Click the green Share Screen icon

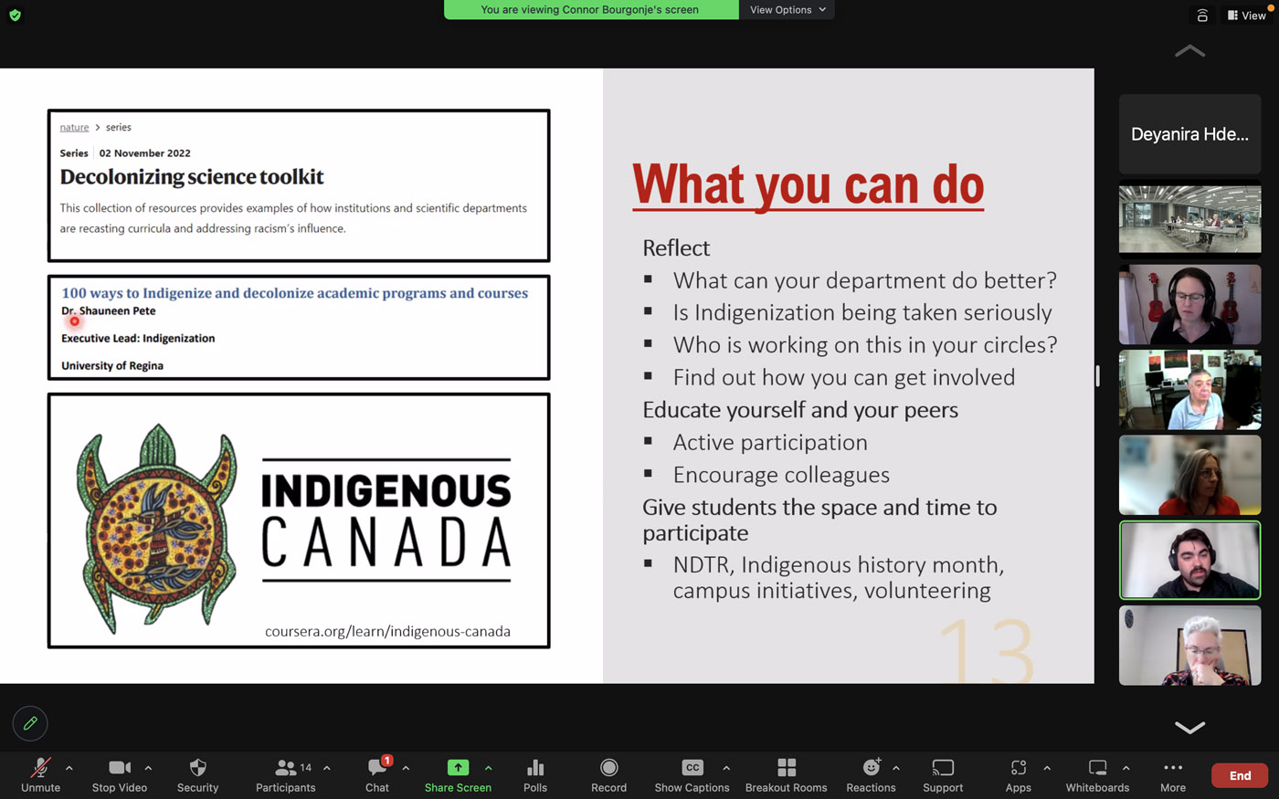[x=458, y=768]
